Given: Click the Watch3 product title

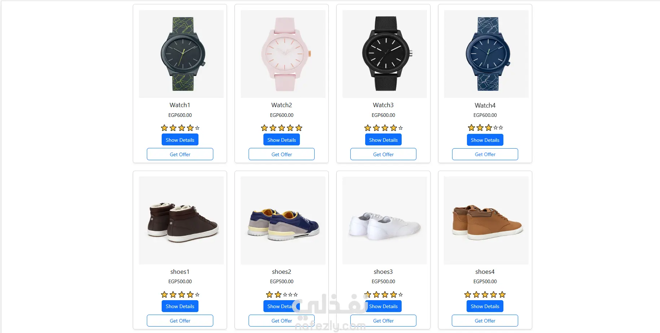Looking at the screenshot, I should (x=383, y=105).
